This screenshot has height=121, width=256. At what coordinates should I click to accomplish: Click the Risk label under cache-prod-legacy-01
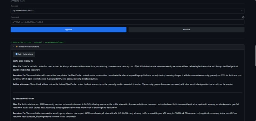15,67
